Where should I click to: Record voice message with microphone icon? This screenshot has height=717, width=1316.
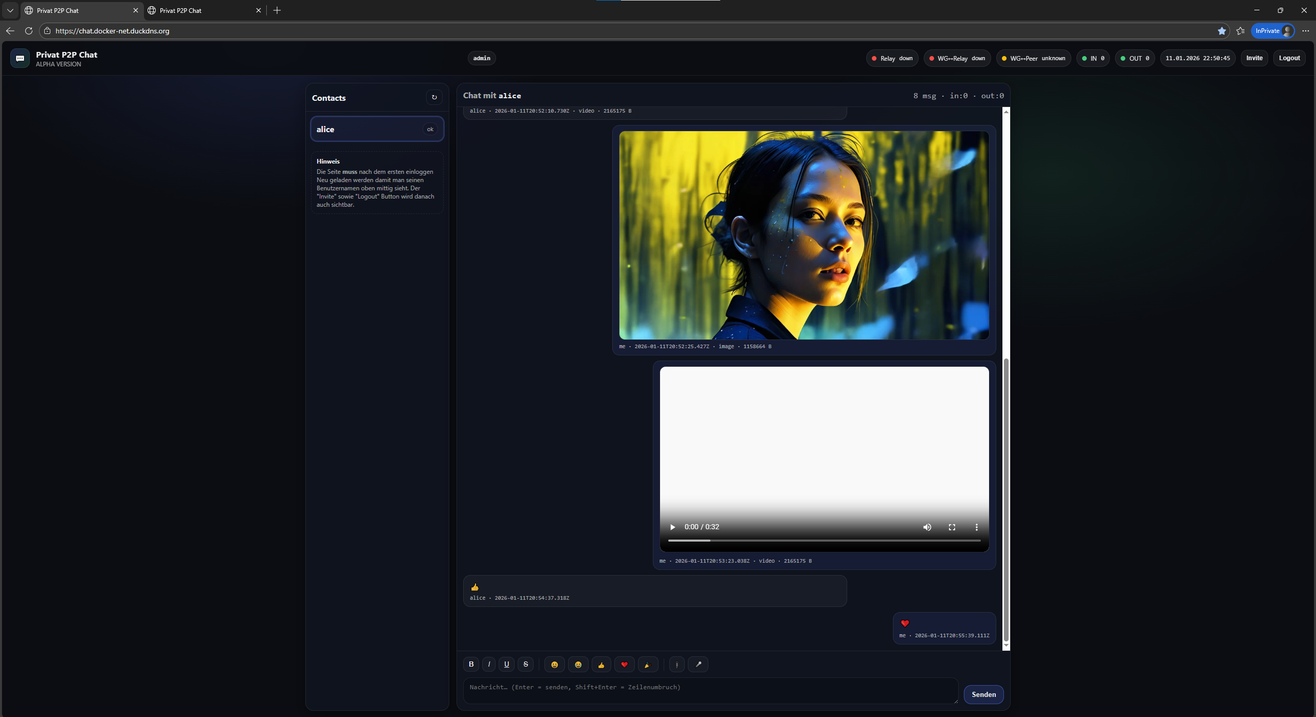(698, 665)
